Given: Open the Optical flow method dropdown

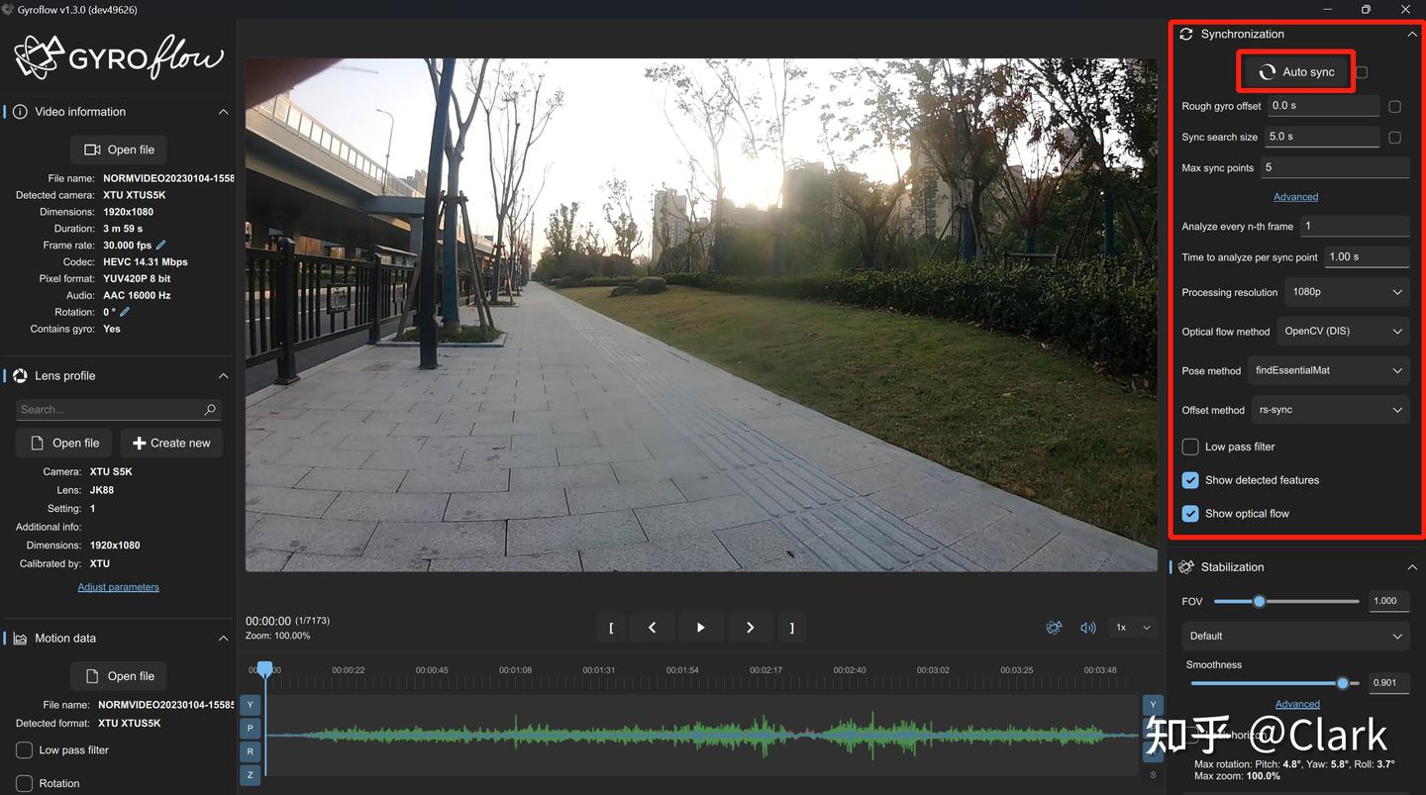Looking at the screenshot, I should point(1343,332).
